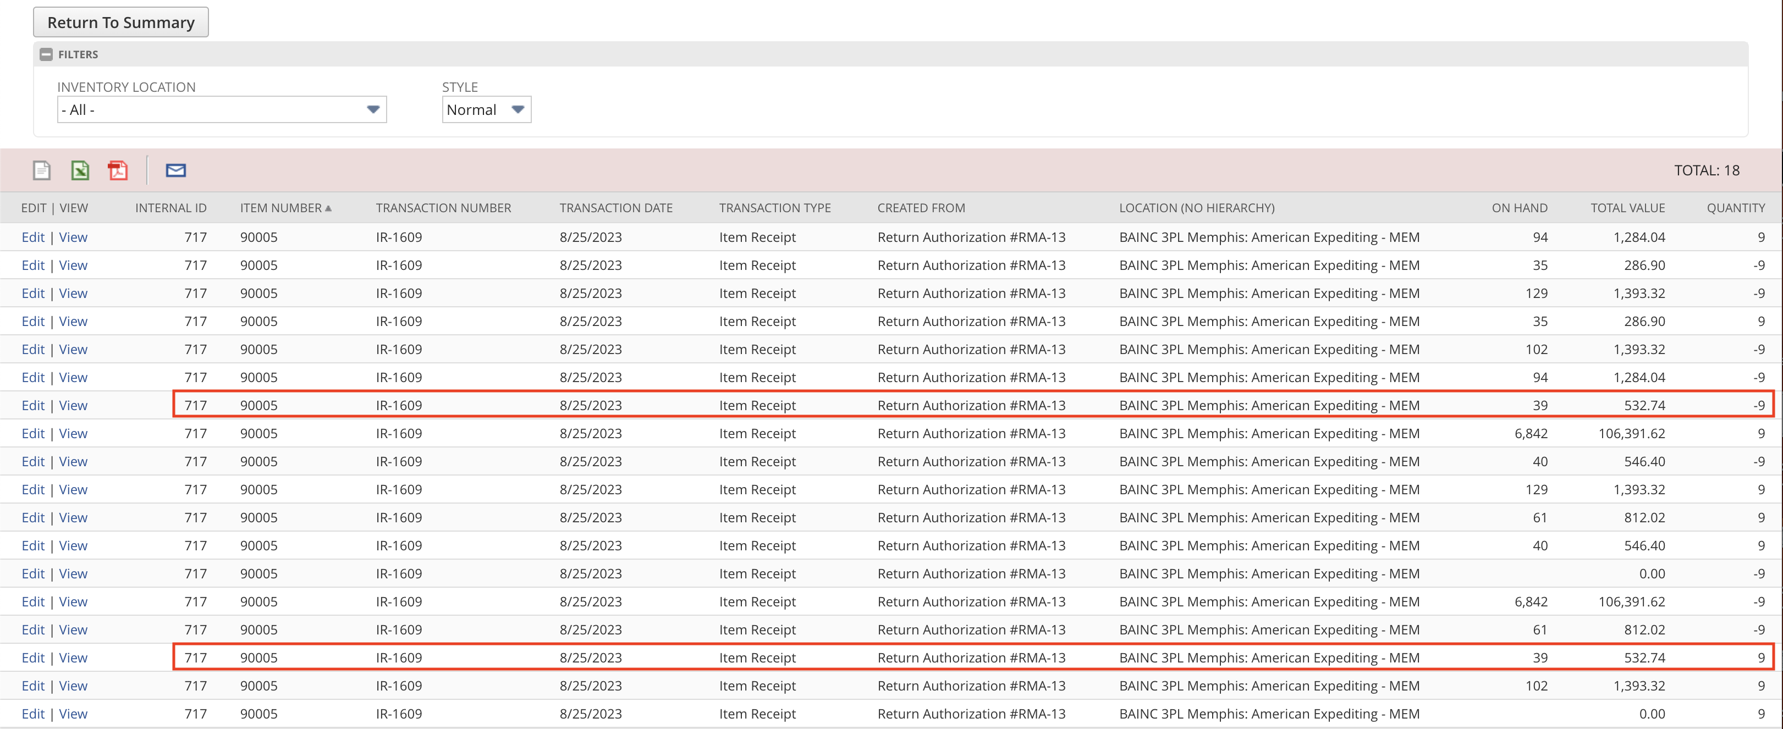Select the Transaction Date column header

click(x=615, y=207)
